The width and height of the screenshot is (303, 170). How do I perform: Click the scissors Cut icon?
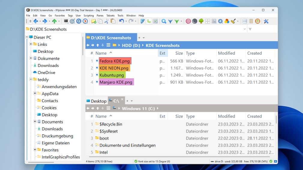pyautogui.click(x=106, y=21)
